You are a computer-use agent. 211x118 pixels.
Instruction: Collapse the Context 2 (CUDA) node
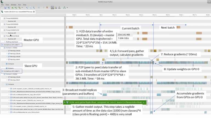click(x=4, y=74)
